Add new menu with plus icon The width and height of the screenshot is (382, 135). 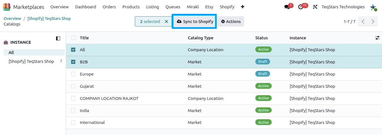(x=243, y=7)
